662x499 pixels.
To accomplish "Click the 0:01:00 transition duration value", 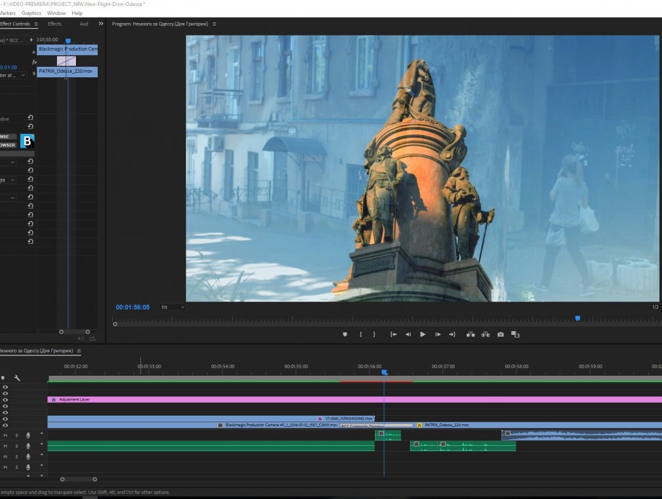I will [9, 67].
